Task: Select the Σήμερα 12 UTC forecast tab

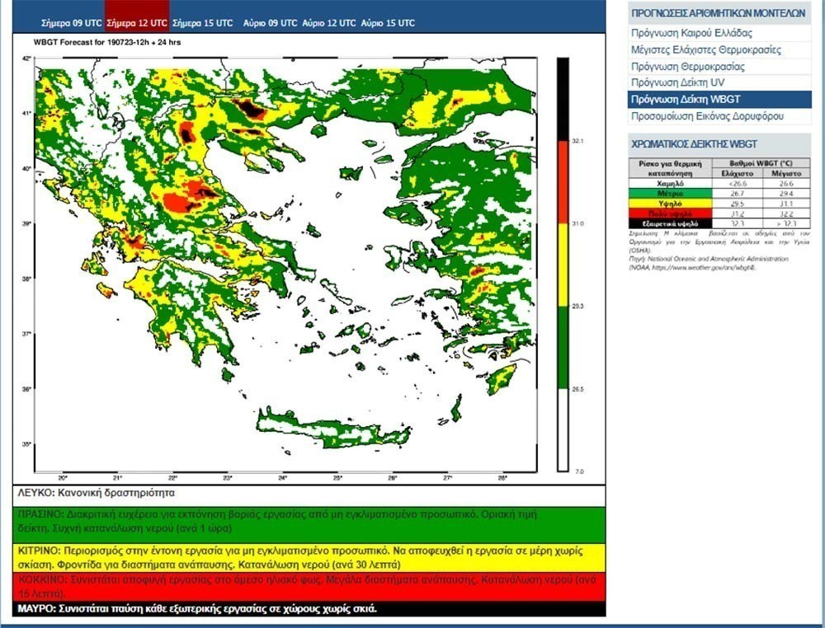Action: coord(136,23)
